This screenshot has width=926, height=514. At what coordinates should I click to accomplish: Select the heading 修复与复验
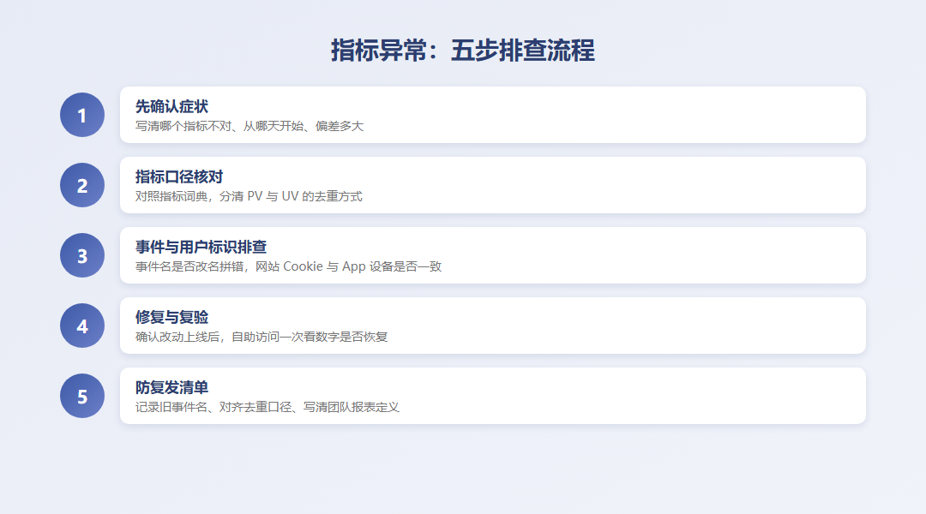pos(171,317)
